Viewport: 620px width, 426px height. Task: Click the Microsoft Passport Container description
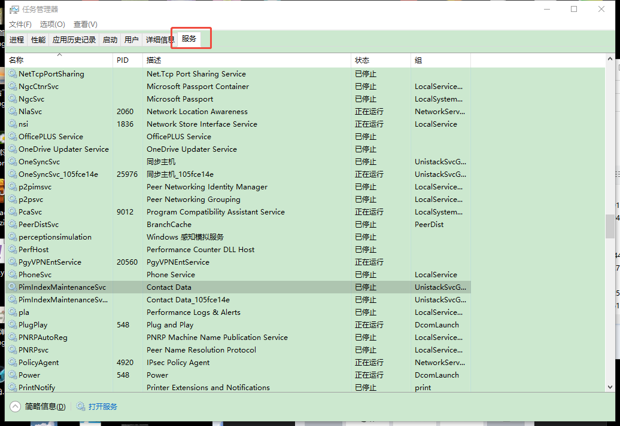197,87
